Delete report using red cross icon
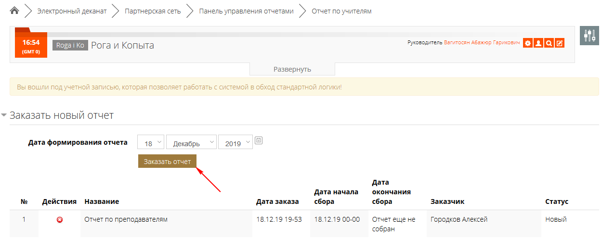Screen dimensions: 602x239 [x=60, y=220]
